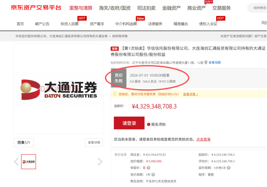Click the red 请登录 button
Image resolution: width=267 pixels, height=187 pixels.
click(129, 123)
